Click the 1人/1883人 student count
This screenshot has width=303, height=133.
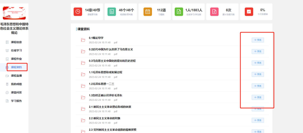pos(194,10)
